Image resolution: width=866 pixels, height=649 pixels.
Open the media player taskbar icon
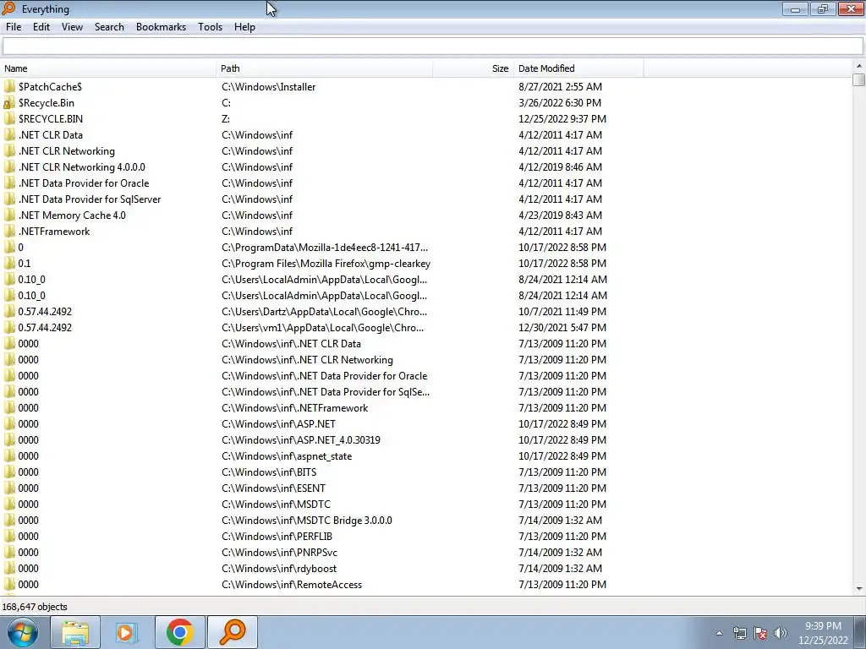coord(127,632)
